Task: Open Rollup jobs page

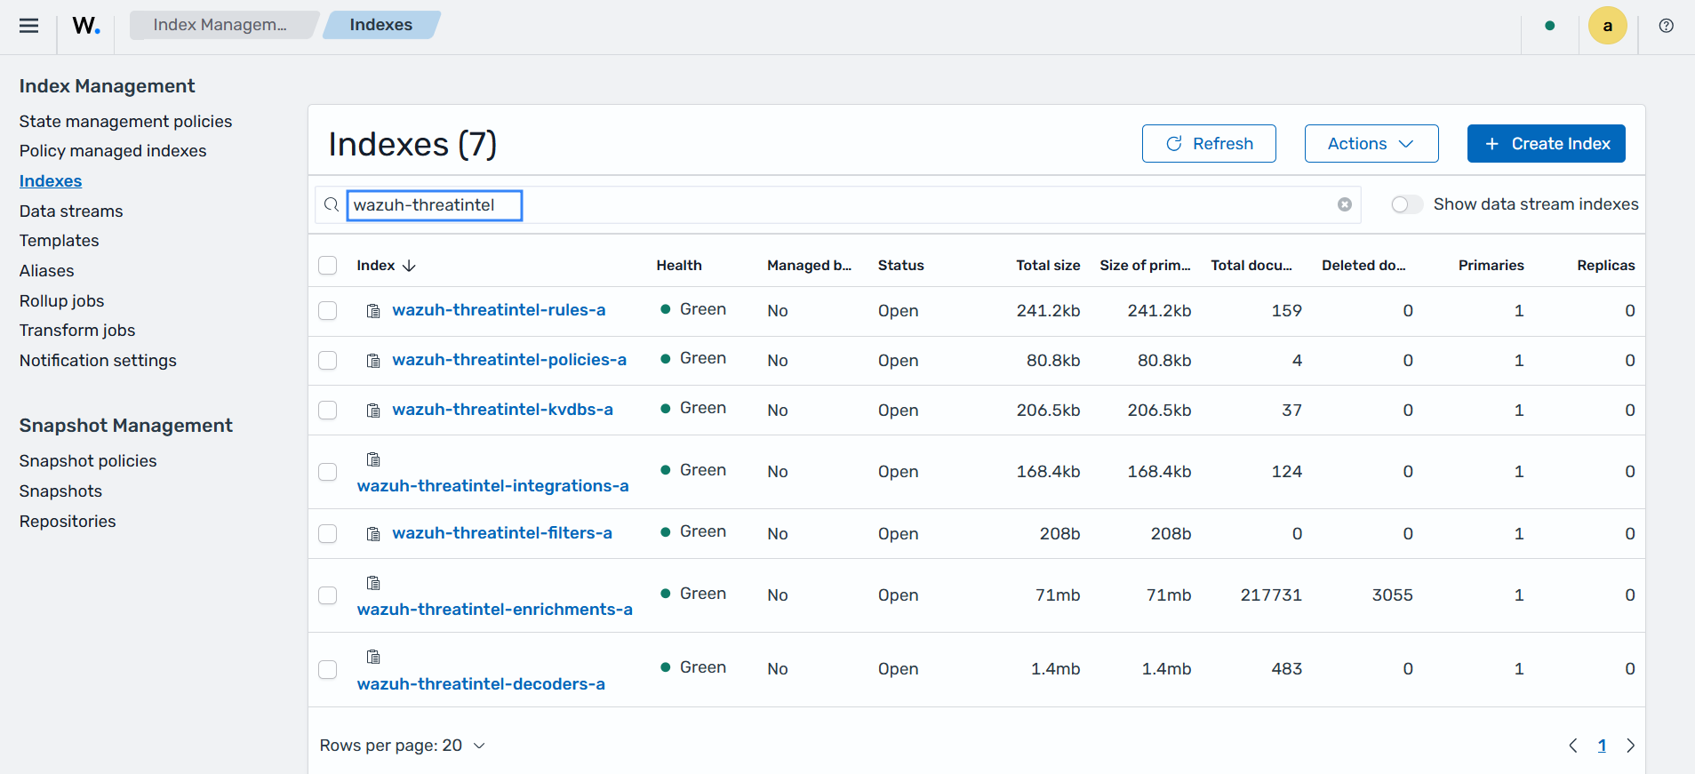Action: coord(61,301)
